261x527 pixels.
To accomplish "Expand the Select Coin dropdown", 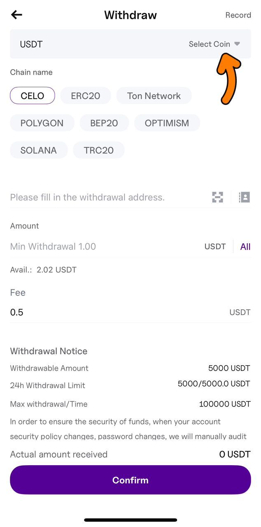I will 214,44.
